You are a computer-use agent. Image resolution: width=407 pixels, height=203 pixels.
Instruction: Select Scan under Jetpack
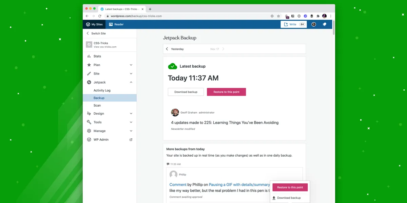coord(110,106)
